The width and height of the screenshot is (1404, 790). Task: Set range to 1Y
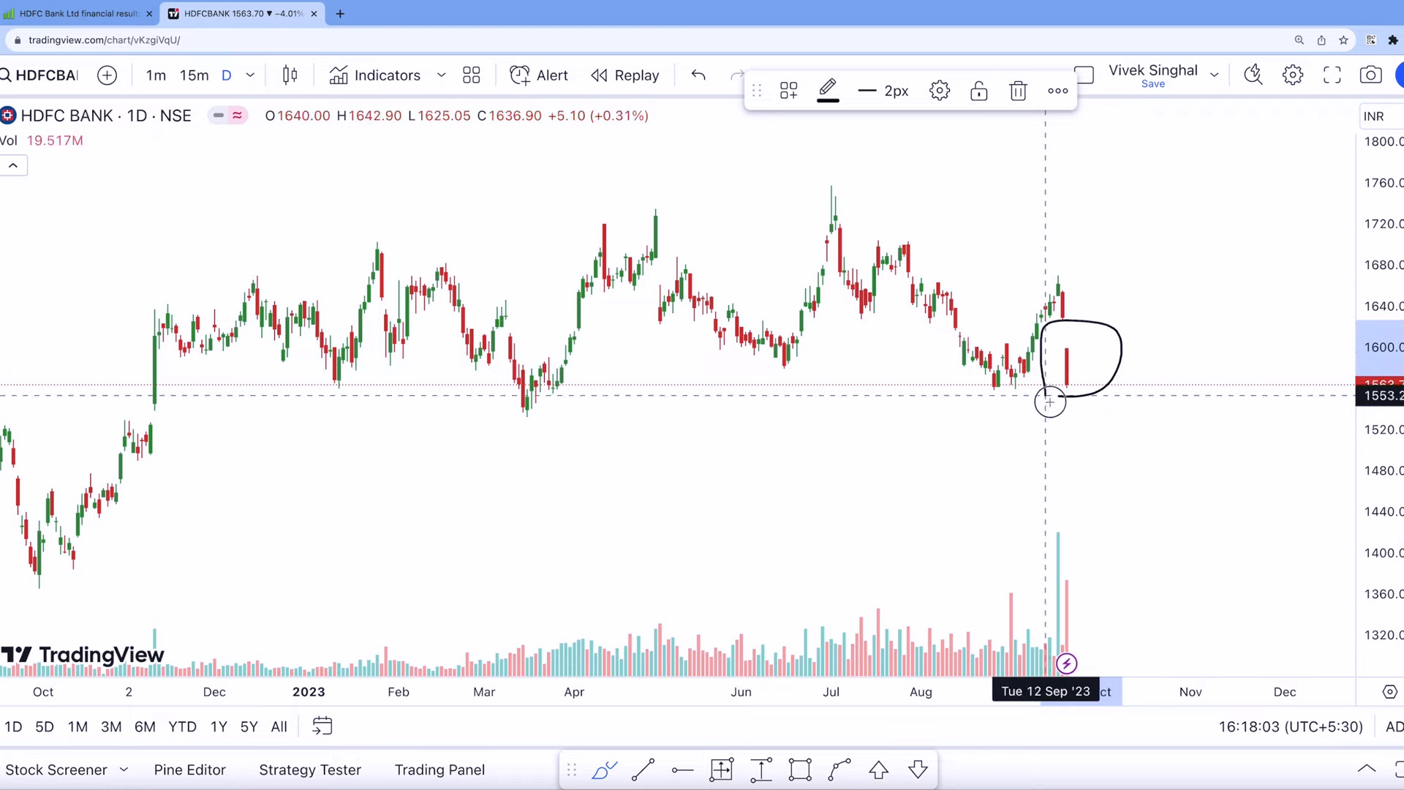pyautogui.click(x=219, y=727)
